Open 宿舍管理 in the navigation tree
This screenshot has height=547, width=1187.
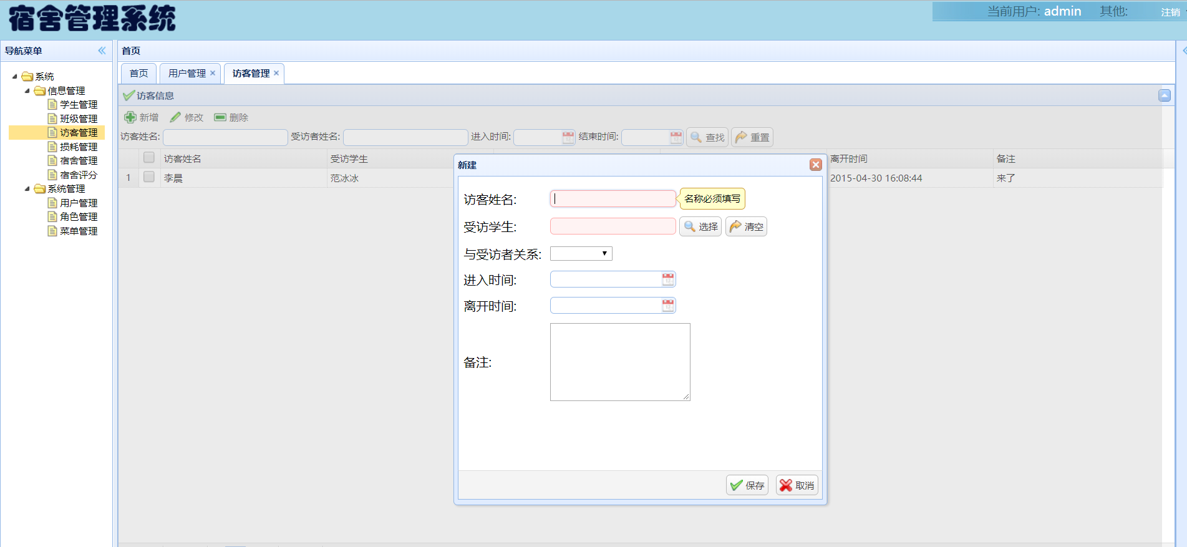[x=79, y=160]
